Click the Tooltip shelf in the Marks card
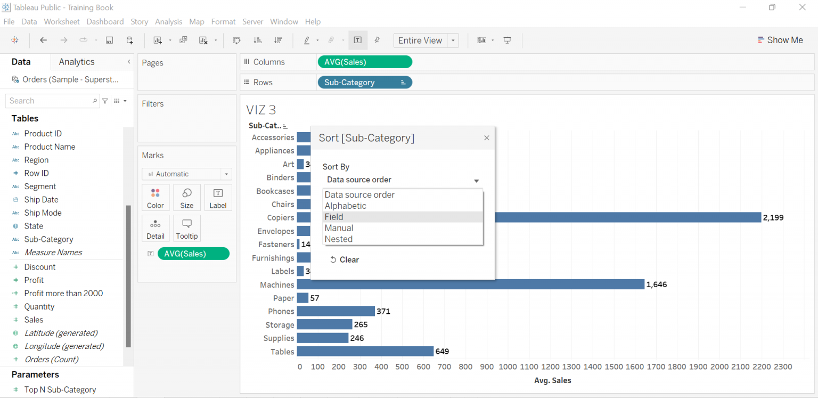This screenshot has height=398, width=818. click(x=186, y=228)
